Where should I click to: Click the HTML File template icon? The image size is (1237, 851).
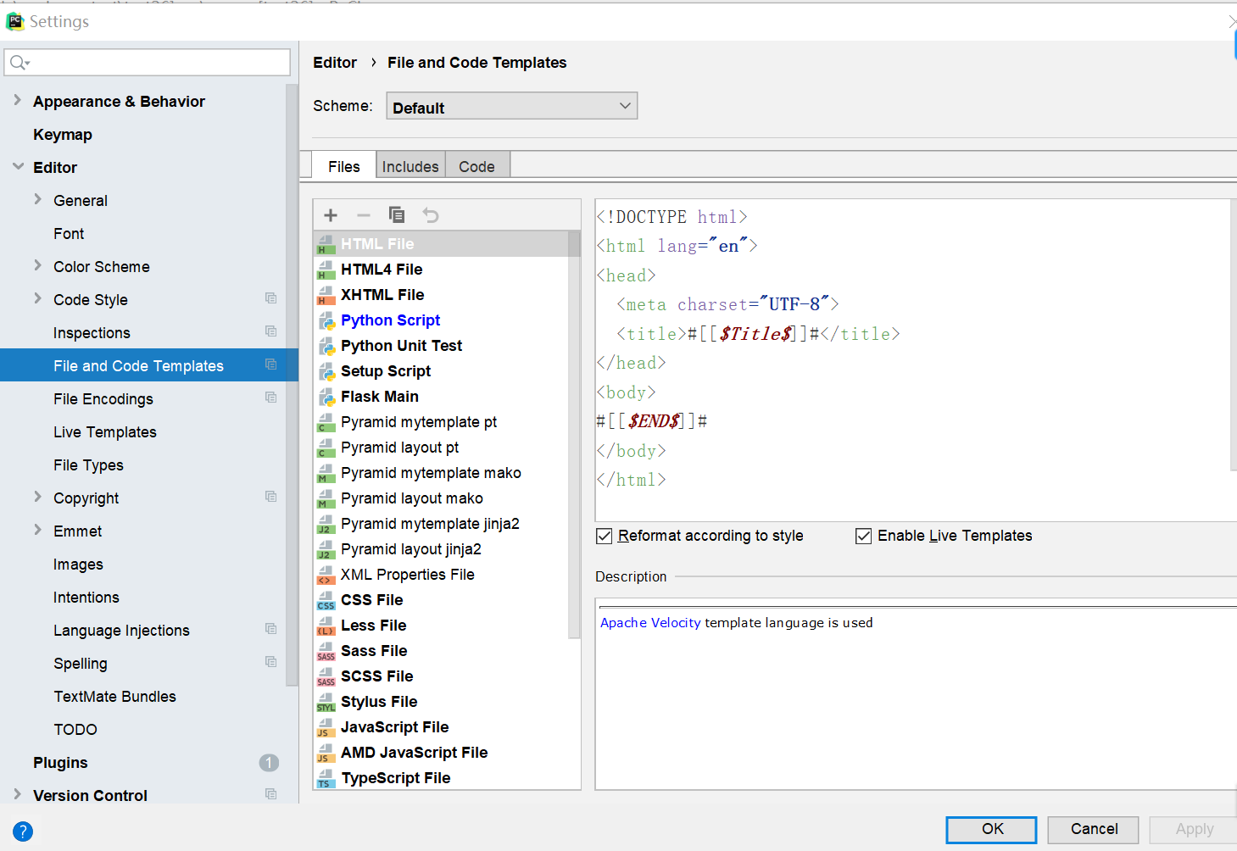pyautogui.click(x=326, y=244)
